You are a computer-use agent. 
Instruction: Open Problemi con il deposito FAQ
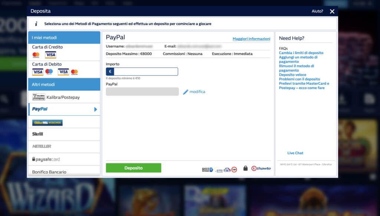[x=299, y=79]
